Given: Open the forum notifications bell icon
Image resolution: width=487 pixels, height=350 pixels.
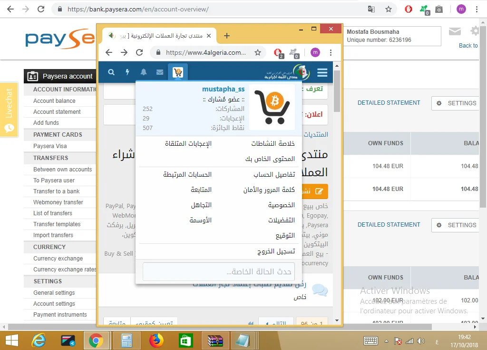Looking at the screenshot, I should 144,72.
